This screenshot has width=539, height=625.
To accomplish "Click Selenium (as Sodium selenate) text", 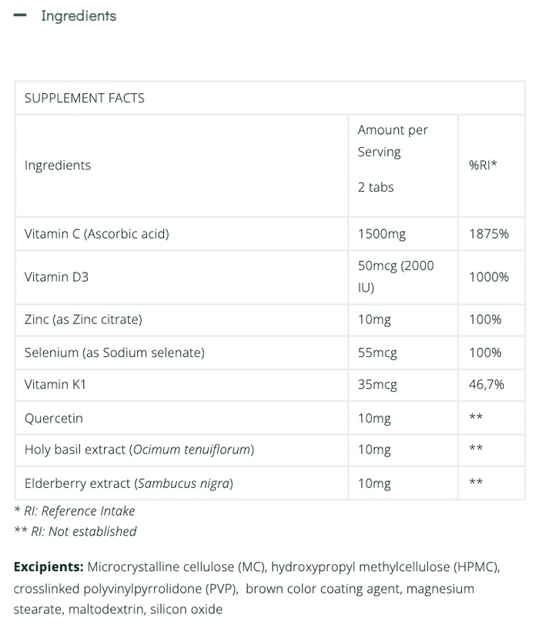I will pos(115,353).
